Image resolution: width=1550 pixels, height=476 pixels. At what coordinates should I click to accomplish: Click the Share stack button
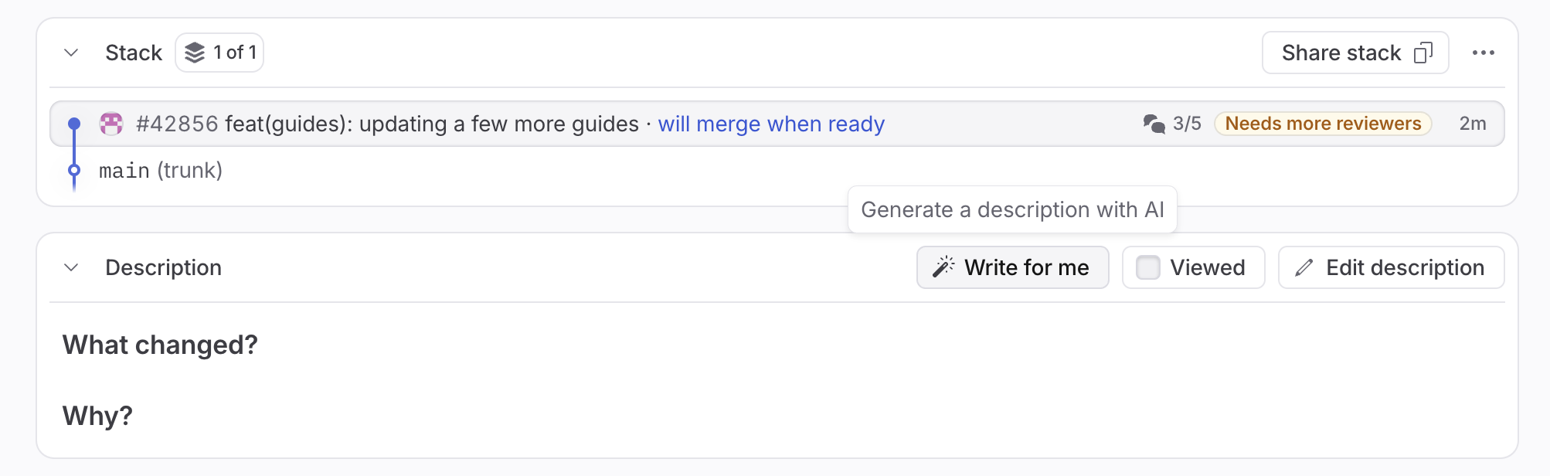1355,52
